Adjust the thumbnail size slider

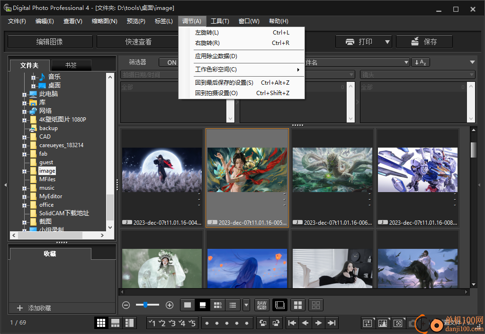145,305
